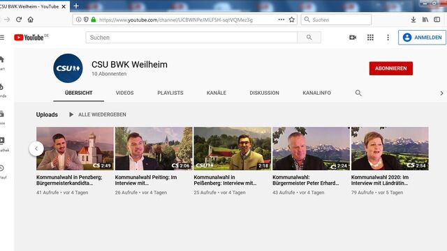Click title 'Kommunalwahl in Penzberg'
Screen dimensions: 447x251
(x=69, y=180)
